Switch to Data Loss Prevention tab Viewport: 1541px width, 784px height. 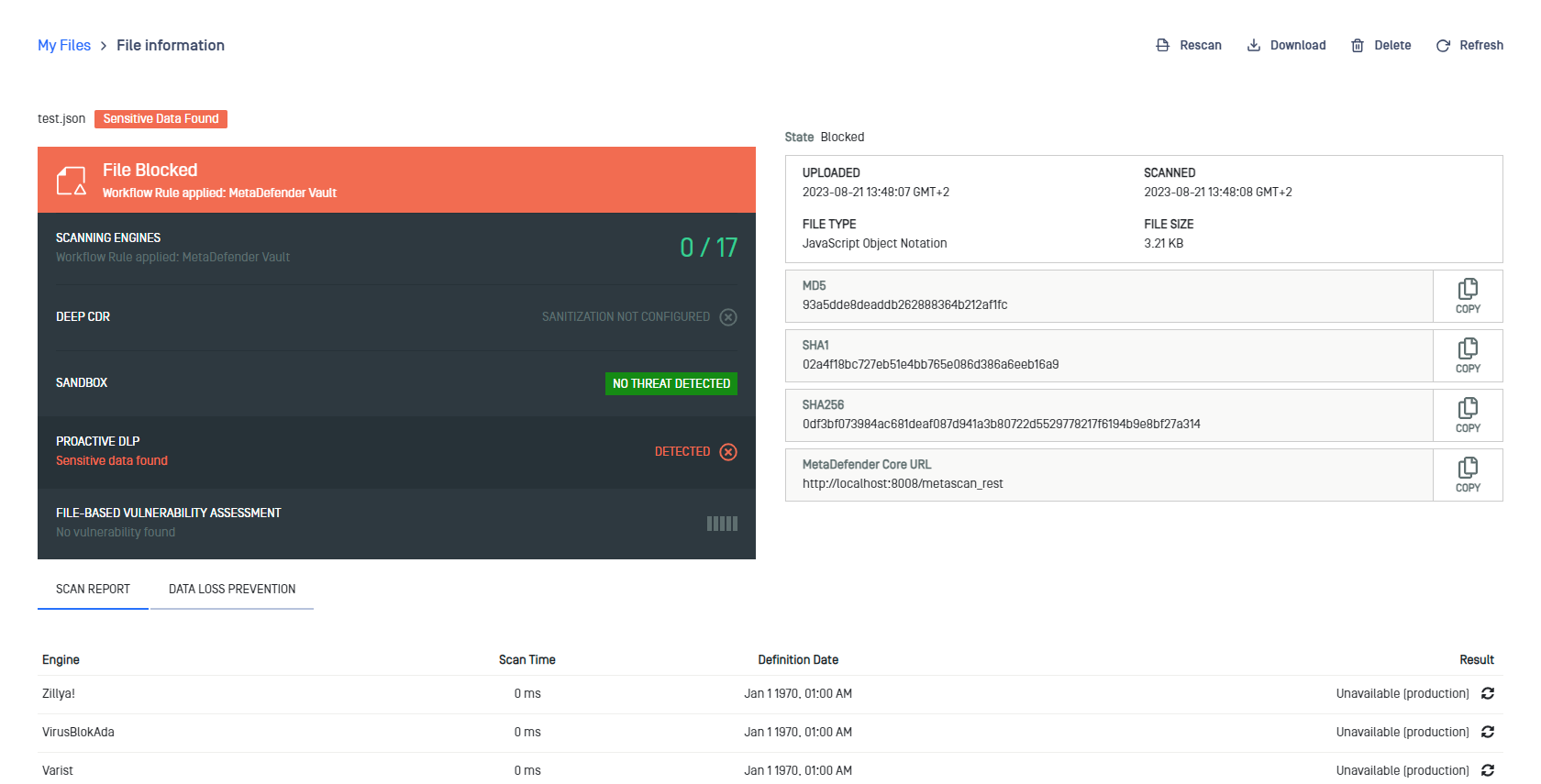point(232,589)
